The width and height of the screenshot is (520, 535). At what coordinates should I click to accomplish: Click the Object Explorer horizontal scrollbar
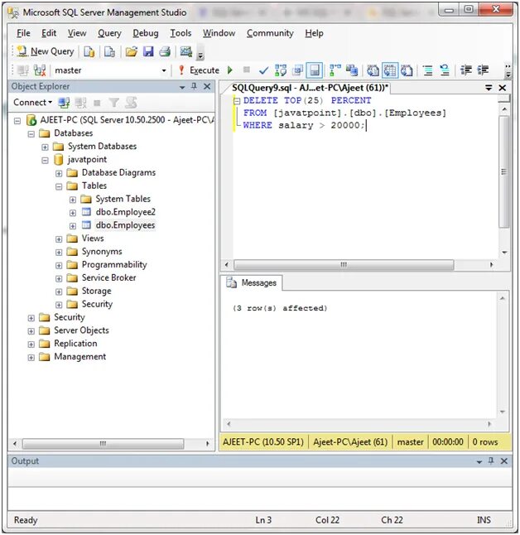103,444
